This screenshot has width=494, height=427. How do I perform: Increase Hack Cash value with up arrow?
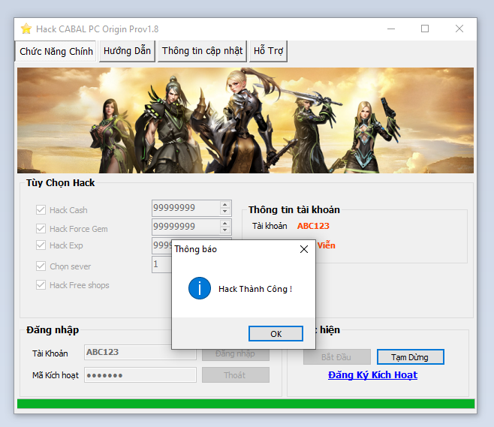pos(224,204)
